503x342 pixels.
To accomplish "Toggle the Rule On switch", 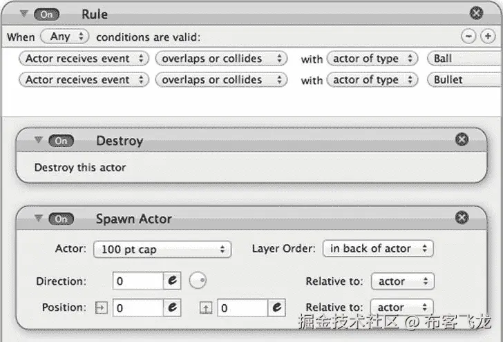I will coord(47,14).
